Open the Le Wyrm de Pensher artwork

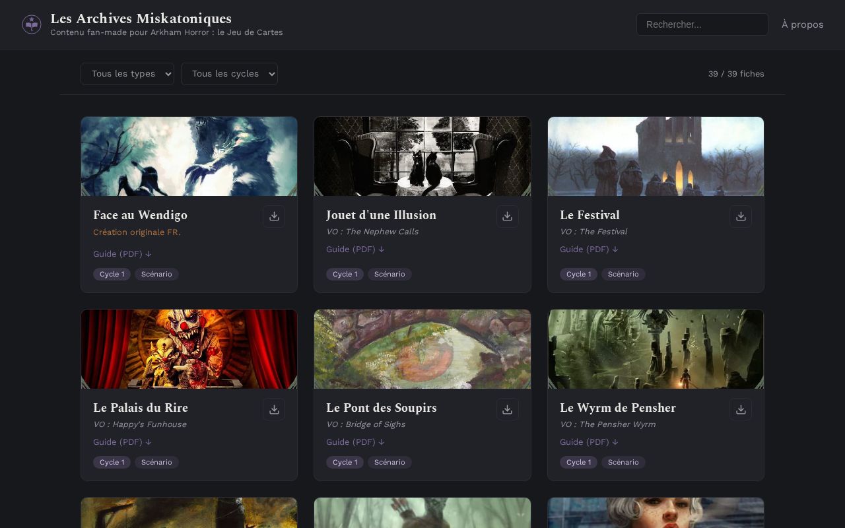tap(656, 349)
